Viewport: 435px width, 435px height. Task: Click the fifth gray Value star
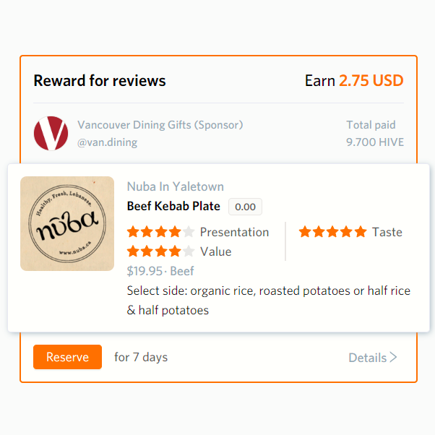[x=189, y=251]
